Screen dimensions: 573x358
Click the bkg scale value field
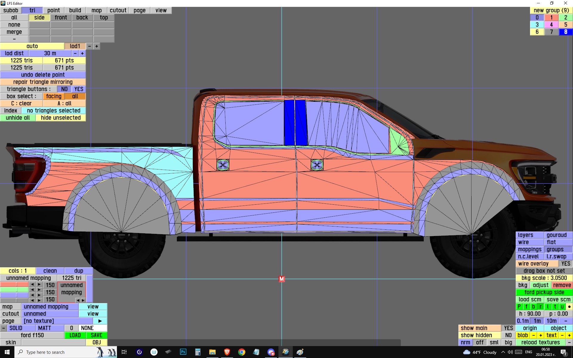[x=544, y=278]
